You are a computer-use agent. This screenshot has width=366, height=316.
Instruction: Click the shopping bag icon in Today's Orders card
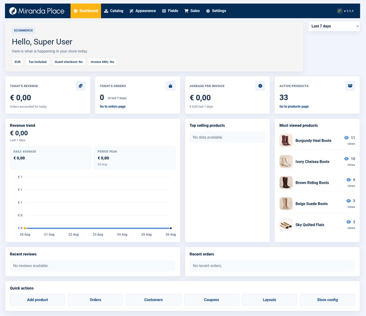pos(170,86)
